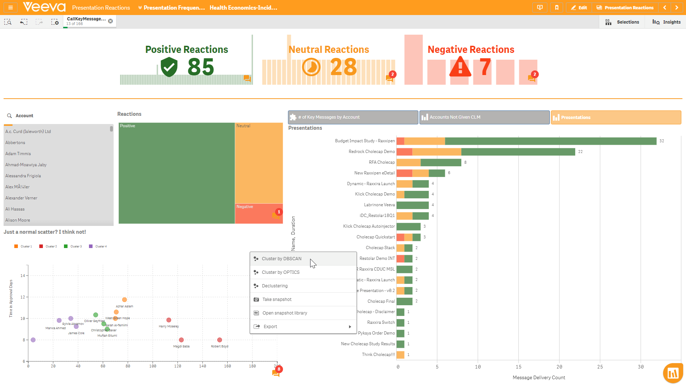This screenshot has width=686, height=386.
Task: Click the smart search icon
Action: (x=8, y=22)
